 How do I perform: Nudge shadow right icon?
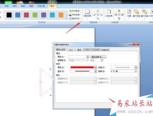click(x=101, y=15)
